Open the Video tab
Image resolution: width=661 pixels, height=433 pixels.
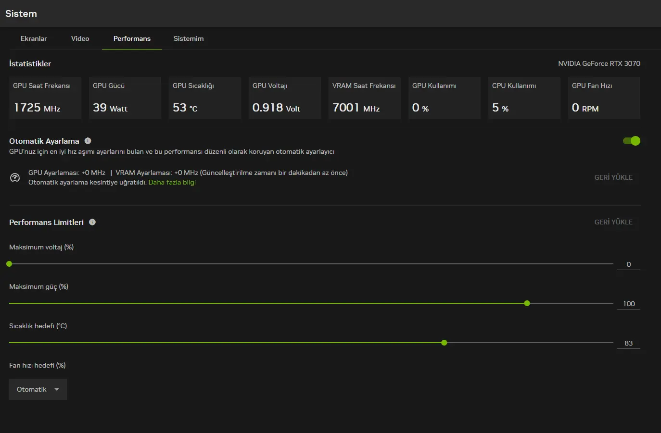[80, 38]
